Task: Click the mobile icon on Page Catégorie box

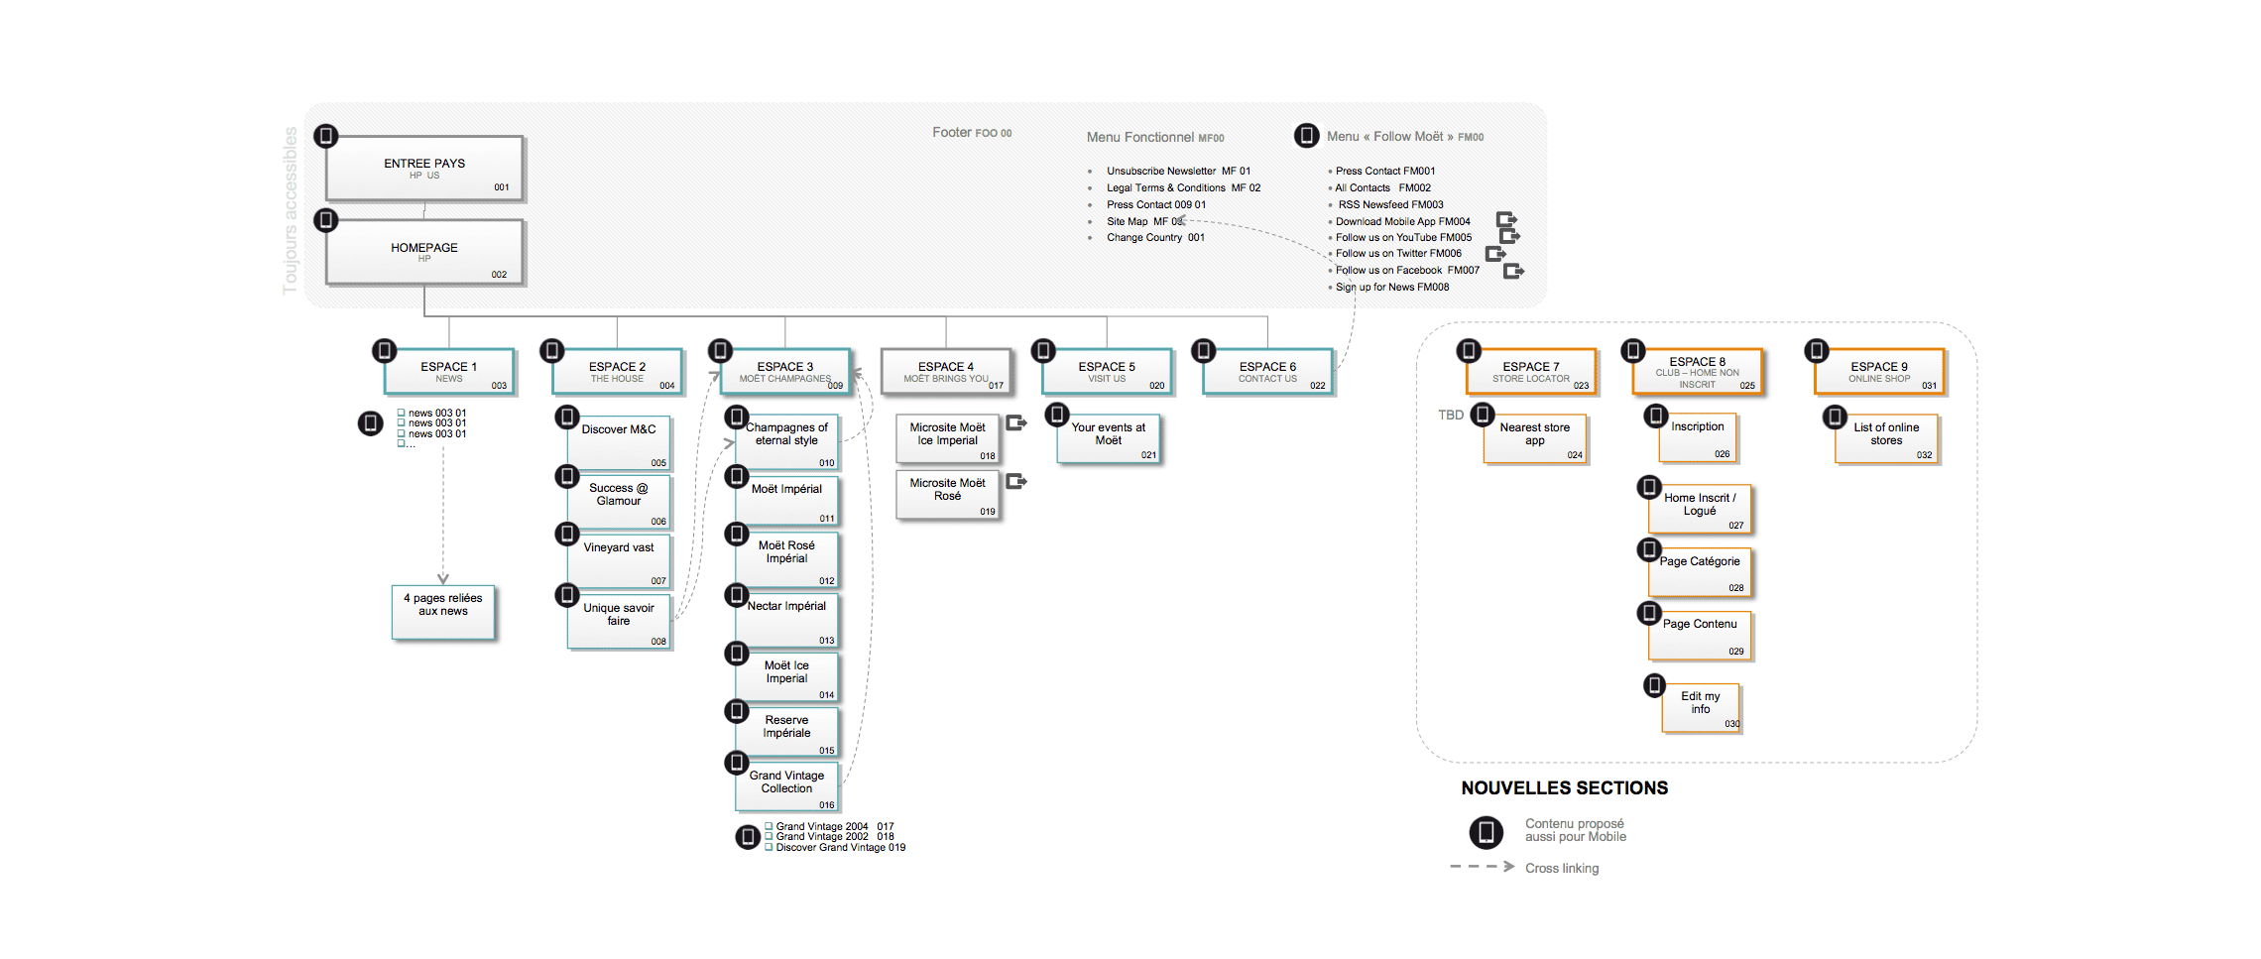Action: 1649,549
